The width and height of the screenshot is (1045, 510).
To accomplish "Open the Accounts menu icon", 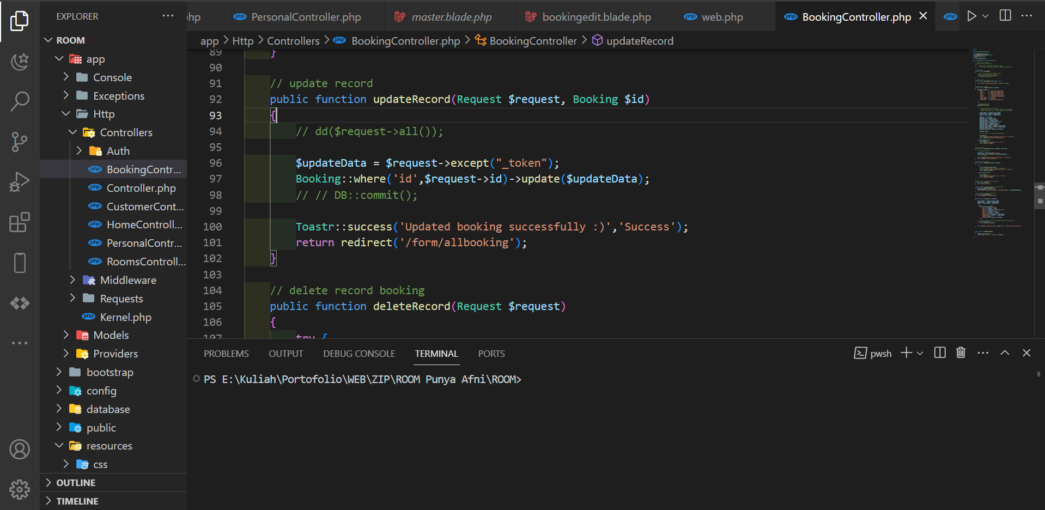I will (x=20, y=450).
